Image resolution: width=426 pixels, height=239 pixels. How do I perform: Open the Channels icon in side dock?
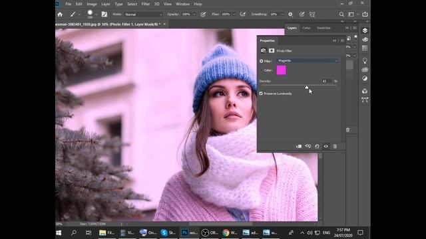(365, 91)
